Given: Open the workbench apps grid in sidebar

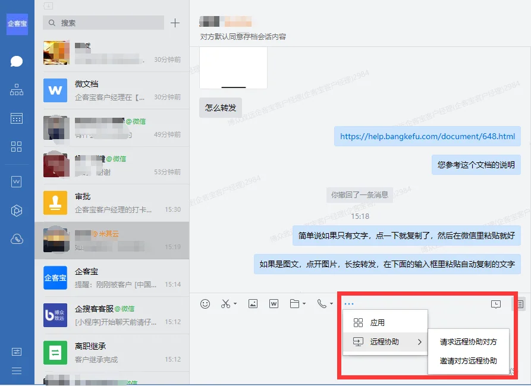Looking at the screenshot, I should click(16, 147).
